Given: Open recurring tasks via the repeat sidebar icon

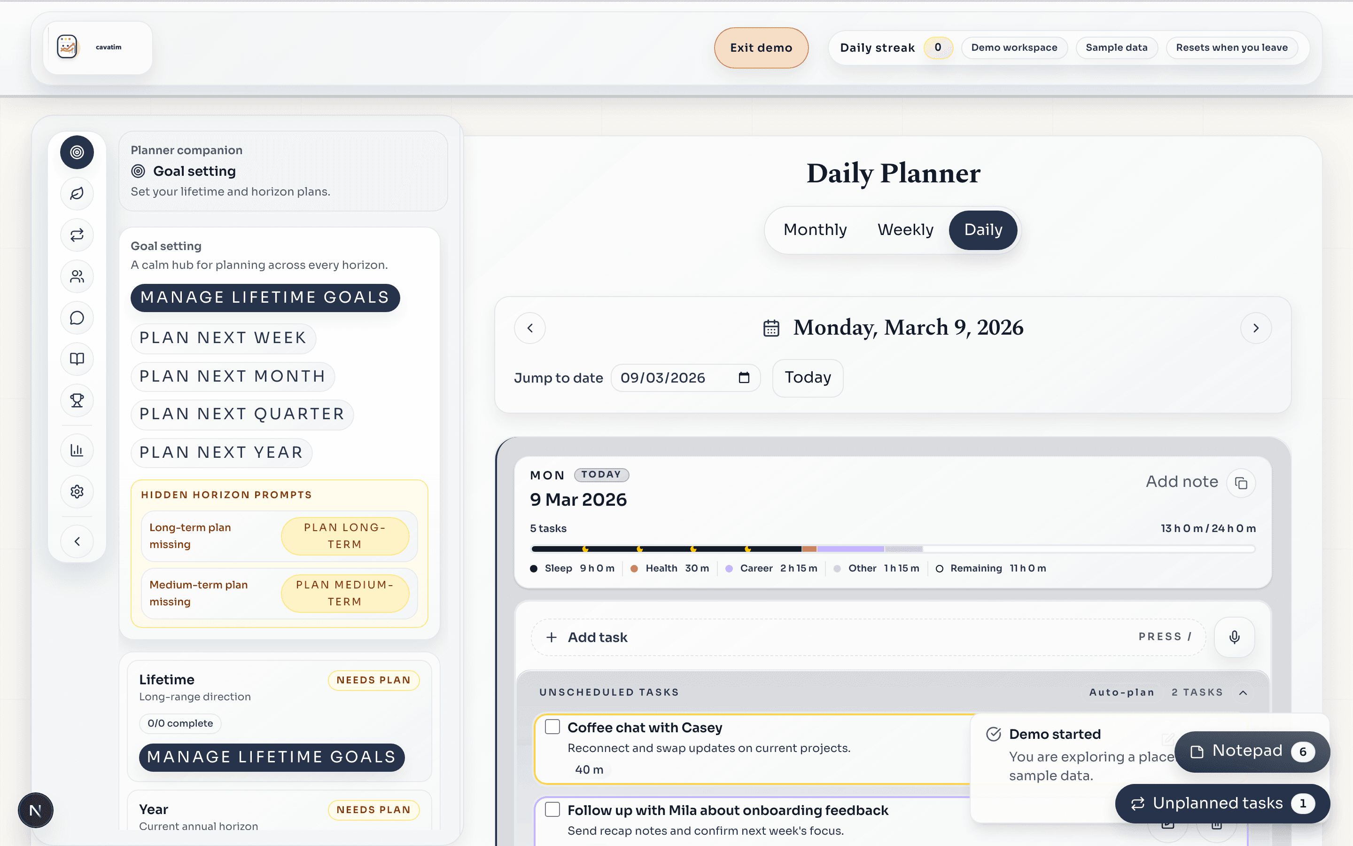Looking at the screenshot, I should coord(77,235).
